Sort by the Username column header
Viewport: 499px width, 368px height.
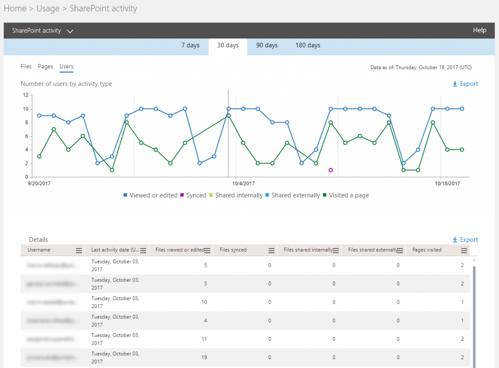(x=39, y=250)
